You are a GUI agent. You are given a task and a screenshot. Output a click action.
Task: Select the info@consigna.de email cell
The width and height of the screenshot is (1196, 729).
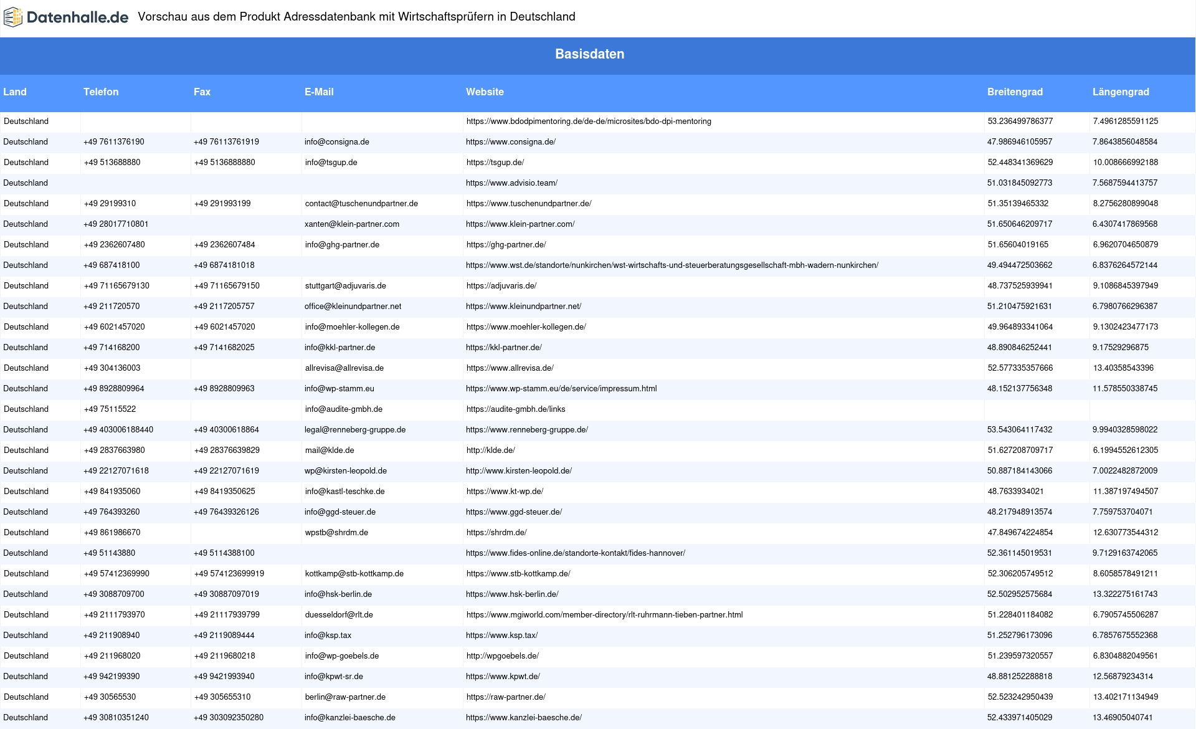pos(337,142)
